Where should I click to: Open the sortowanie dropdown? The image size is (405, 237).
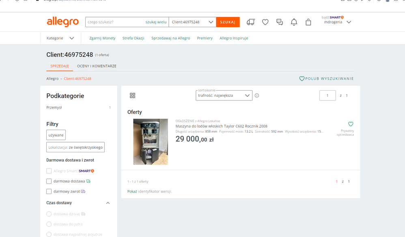tap(224, 96)
